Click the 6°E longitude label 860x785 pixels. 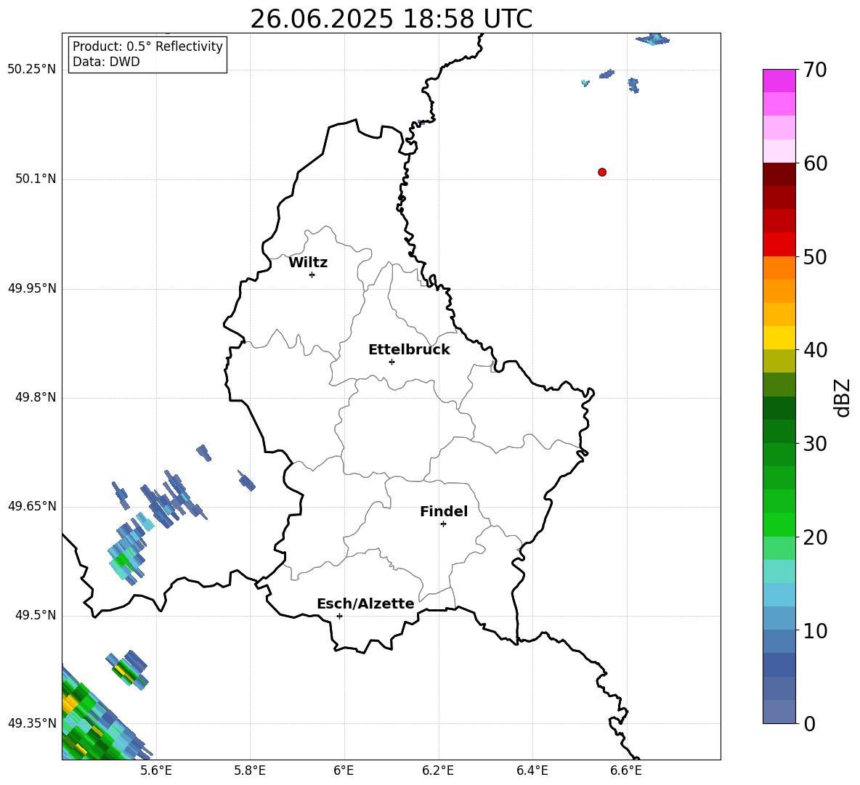[344, 770]
